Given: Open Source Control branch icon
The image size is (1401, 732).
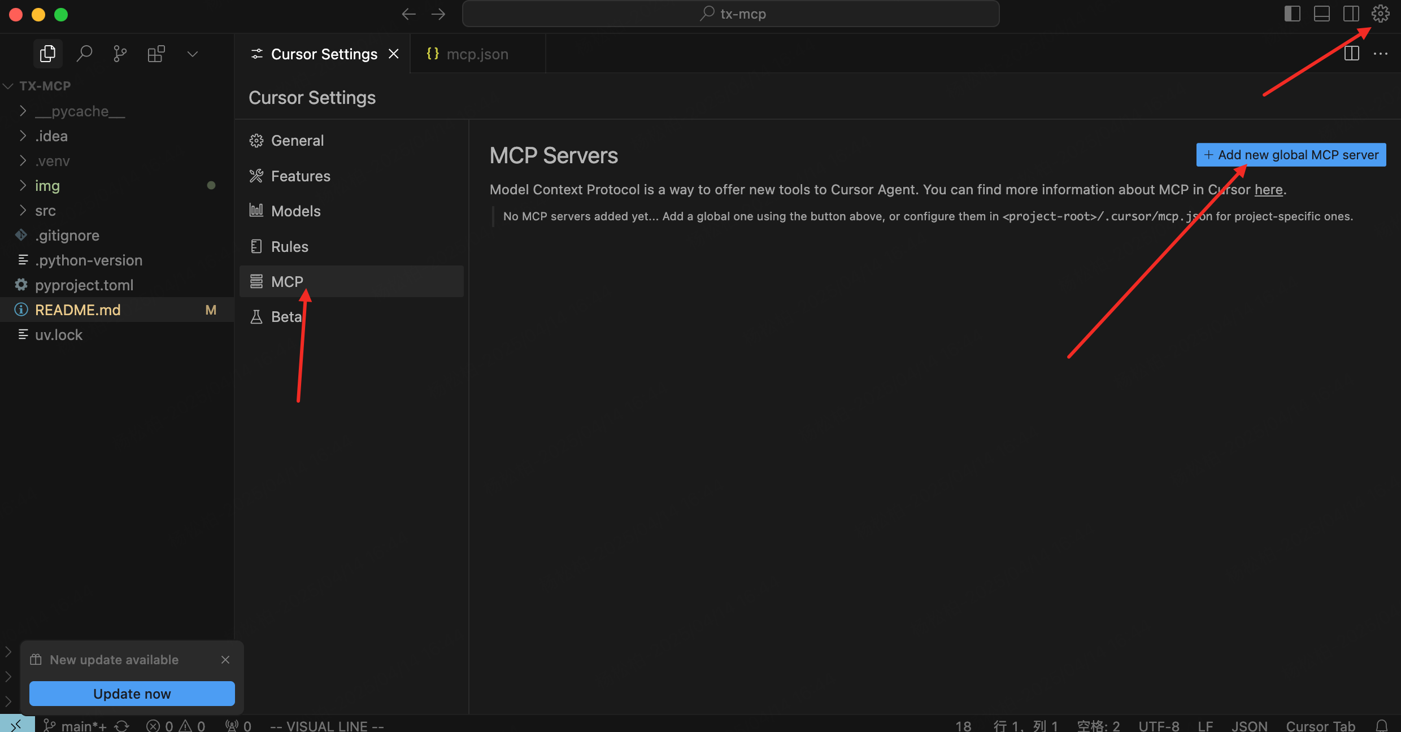Looking at the screenshot, I should click(120, 54).
